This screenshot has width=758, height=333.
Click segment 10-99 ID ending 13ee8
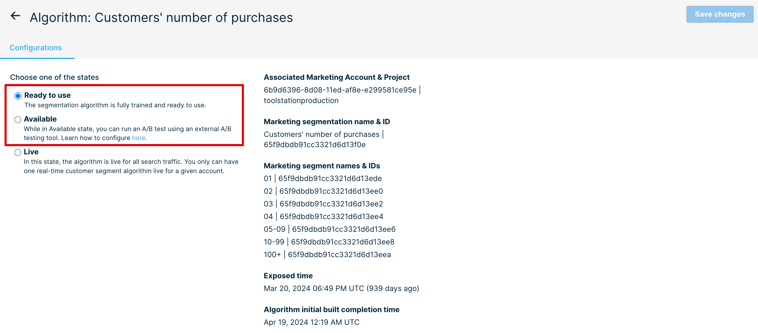click(343, 242)
